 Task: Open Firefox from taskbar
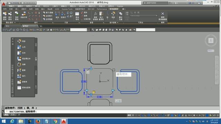click(38, 121)
